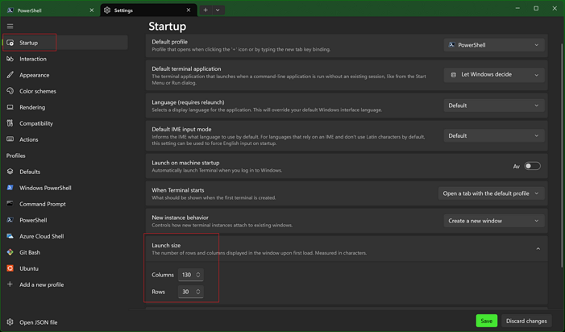Open the Default profile dropdown
The width and height of the screenshot is (565, 332).
pos(493,45)
